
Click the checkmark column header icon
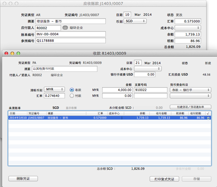(208, 113)
